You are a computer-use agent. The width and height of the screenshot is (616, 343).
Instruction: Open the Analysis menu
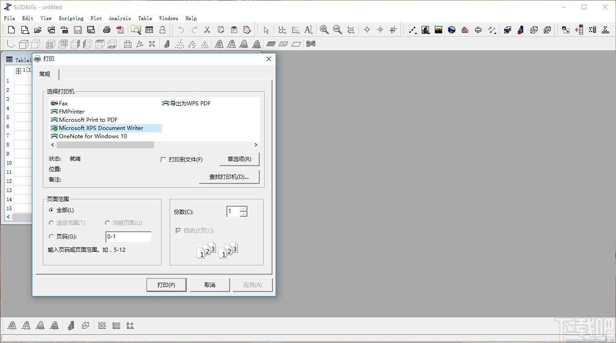coord(120,18)
